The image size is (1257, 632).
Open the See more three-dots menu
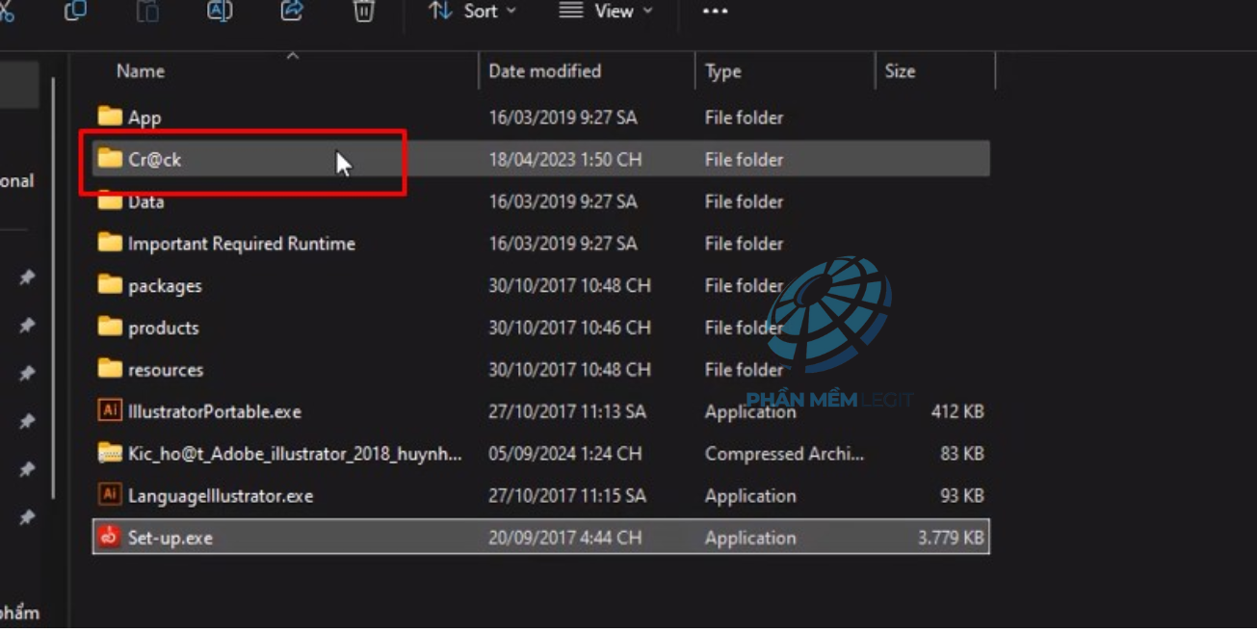(715, 12)
